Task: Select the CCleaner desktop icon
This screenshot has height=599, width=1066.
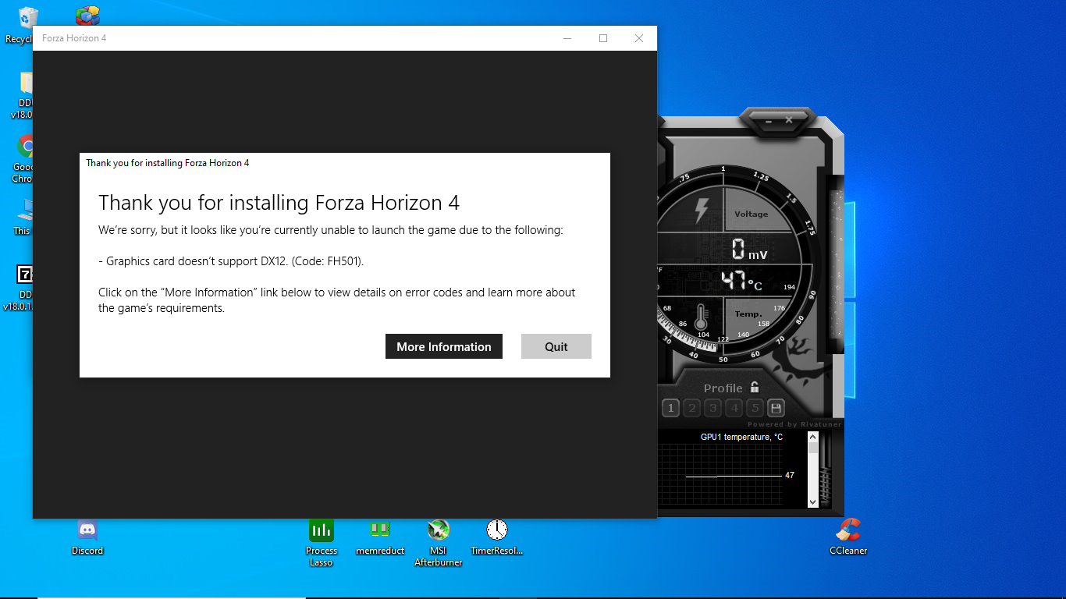Action: (x=848, y=537)
